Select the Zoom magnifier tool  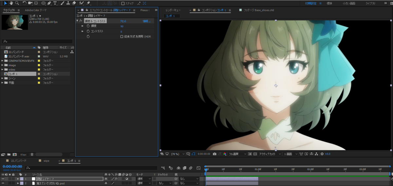[x=17, y=3]
